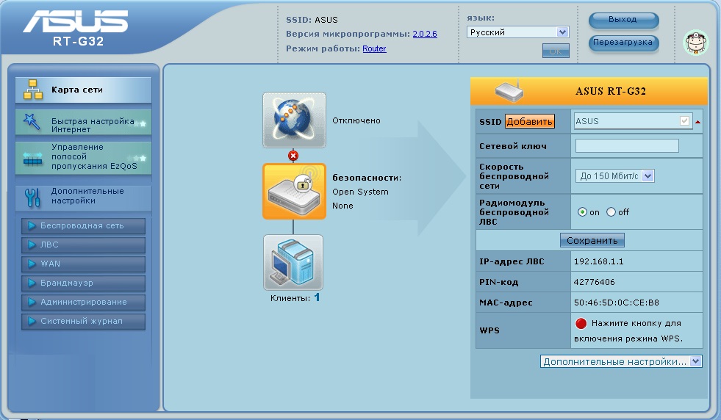This screenshot has height=420, width=721.
Task: Click the router image in ASUS RT-G32 header
Action: point(509,90)
